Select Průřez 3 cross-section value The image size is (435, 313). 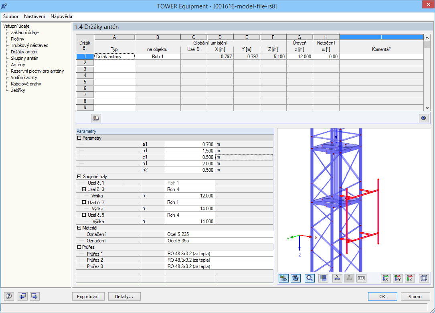[x=219, y=266]
